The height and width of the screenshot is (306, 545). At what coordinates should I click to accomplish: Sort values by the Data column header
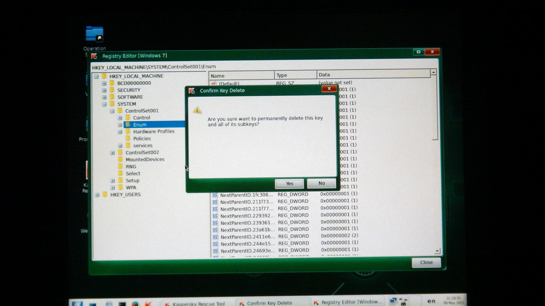pos(374,75)
